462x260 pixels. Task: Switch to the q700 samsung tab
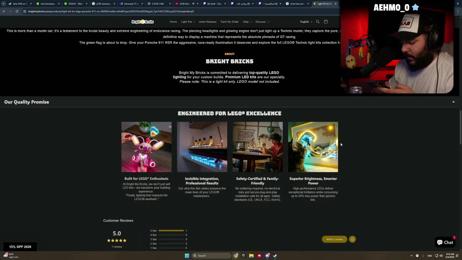pos(104,4)
